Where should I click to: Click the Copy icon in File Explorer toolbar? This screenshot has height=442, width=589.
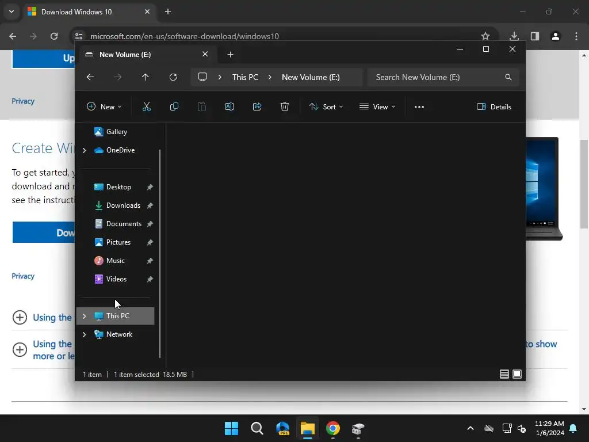coord(174,106)
